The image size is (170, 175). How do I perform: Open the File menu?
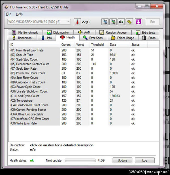(x=8, y=14)
